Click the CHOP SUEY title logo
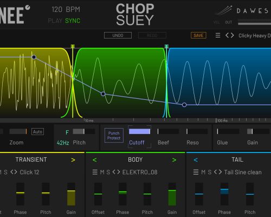This screenshot has width=271, height=217. pyautogui.click(x=135, y=15)
